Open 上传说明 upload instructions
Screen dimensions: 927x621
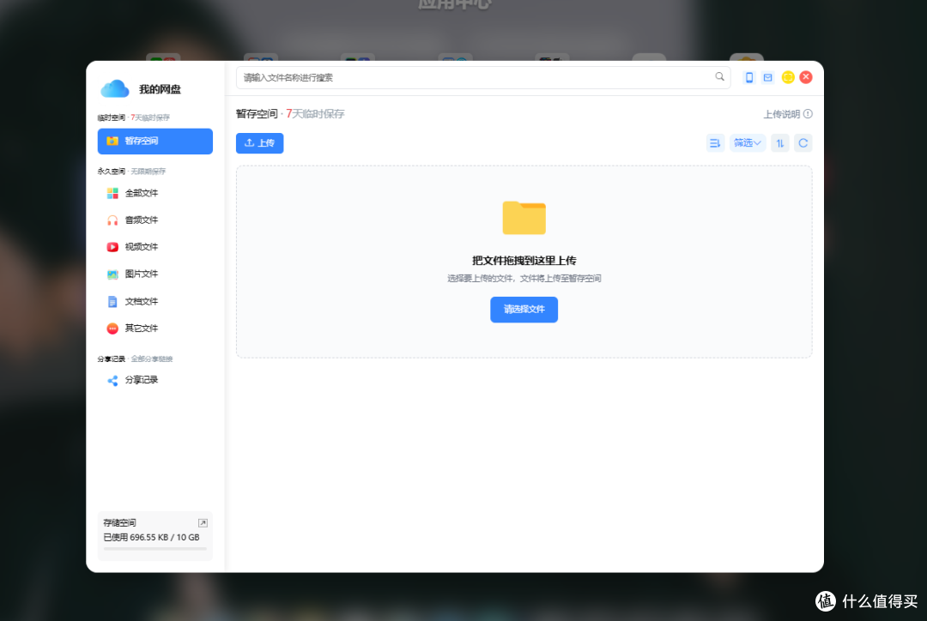(x=781, y=114)
